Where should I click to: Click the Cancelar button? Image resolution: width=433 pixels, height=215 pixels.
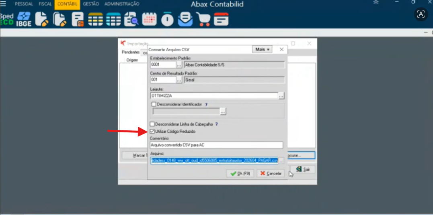(271, 173)
